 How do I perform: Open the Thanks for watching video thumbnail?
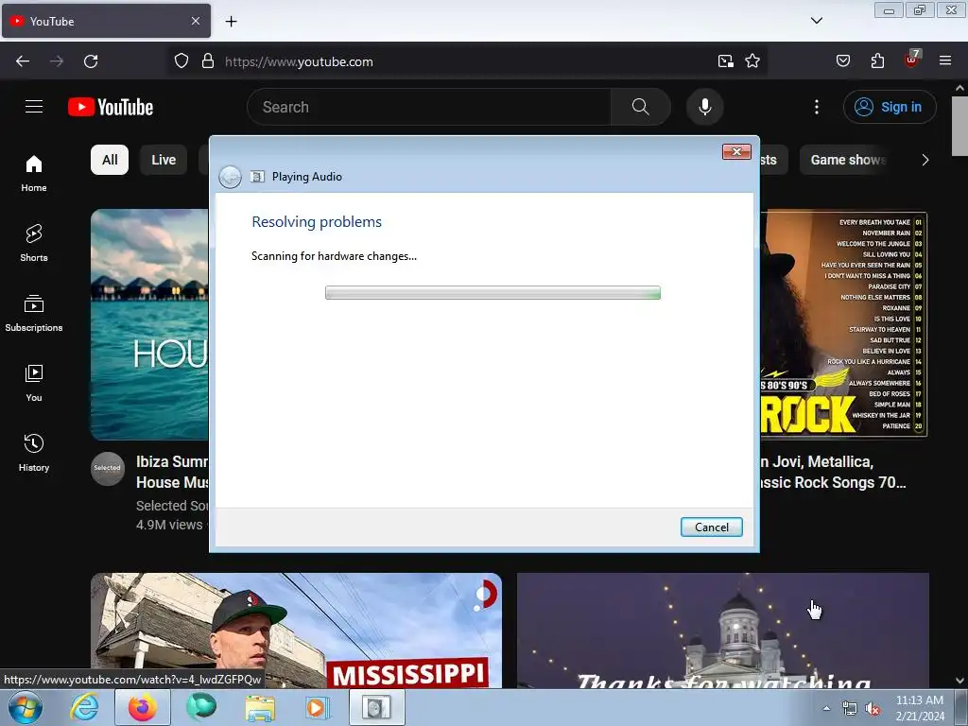(723, 631)
